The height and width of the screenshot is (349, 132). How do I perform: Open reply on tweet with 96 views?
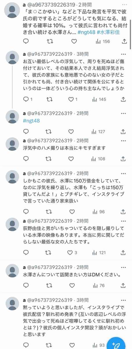point(25,212)
